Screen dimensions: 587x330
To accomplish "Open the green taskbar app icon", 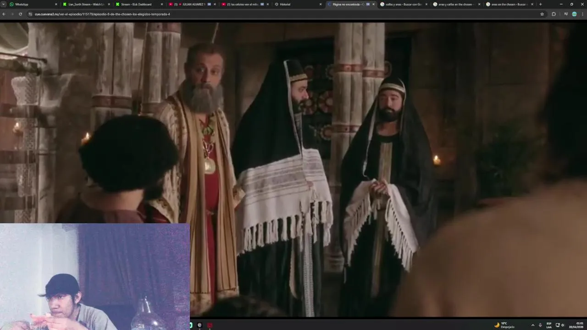I will 191,325.
